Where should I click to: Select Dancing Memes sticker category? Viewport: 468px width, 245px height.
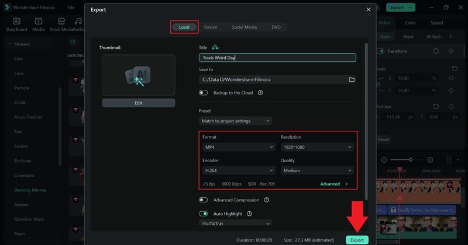click(30, 190)
